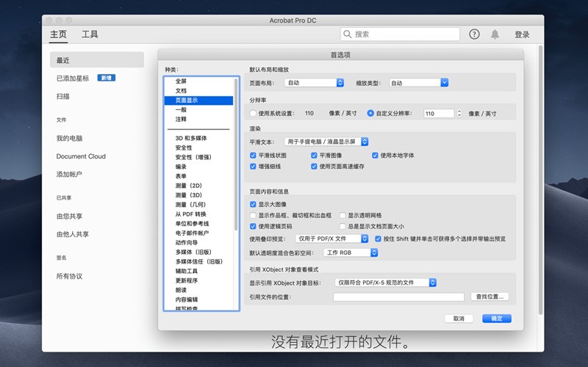The image size is (588, 367).
Task: Click the search magnifier icon
Action: click(347, 34)
